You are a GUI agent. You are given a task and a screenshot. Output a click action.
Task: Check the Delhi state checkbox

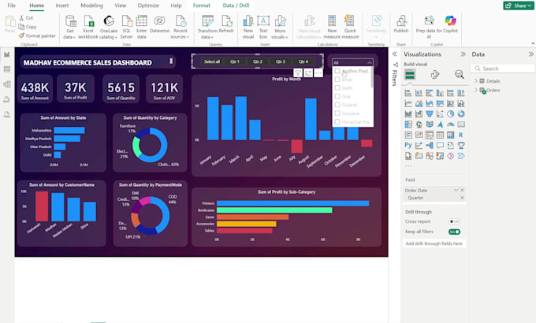coord(337,88)
